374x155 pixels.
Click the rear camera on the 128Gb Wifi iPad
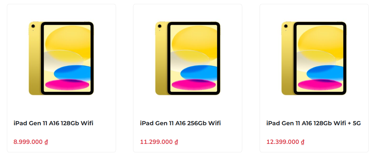33,26
